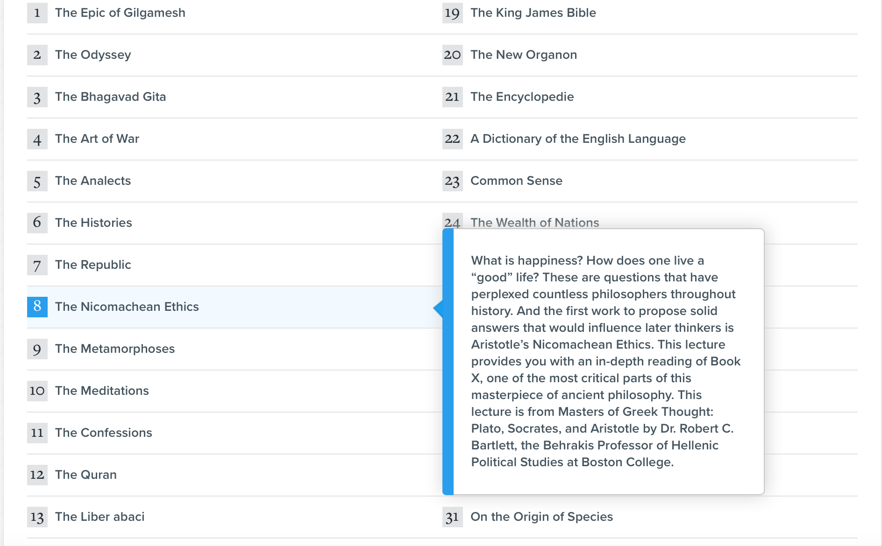
Task: Click the Nicomachean Ethics description tooltip
Action: (x=605, y=361)
